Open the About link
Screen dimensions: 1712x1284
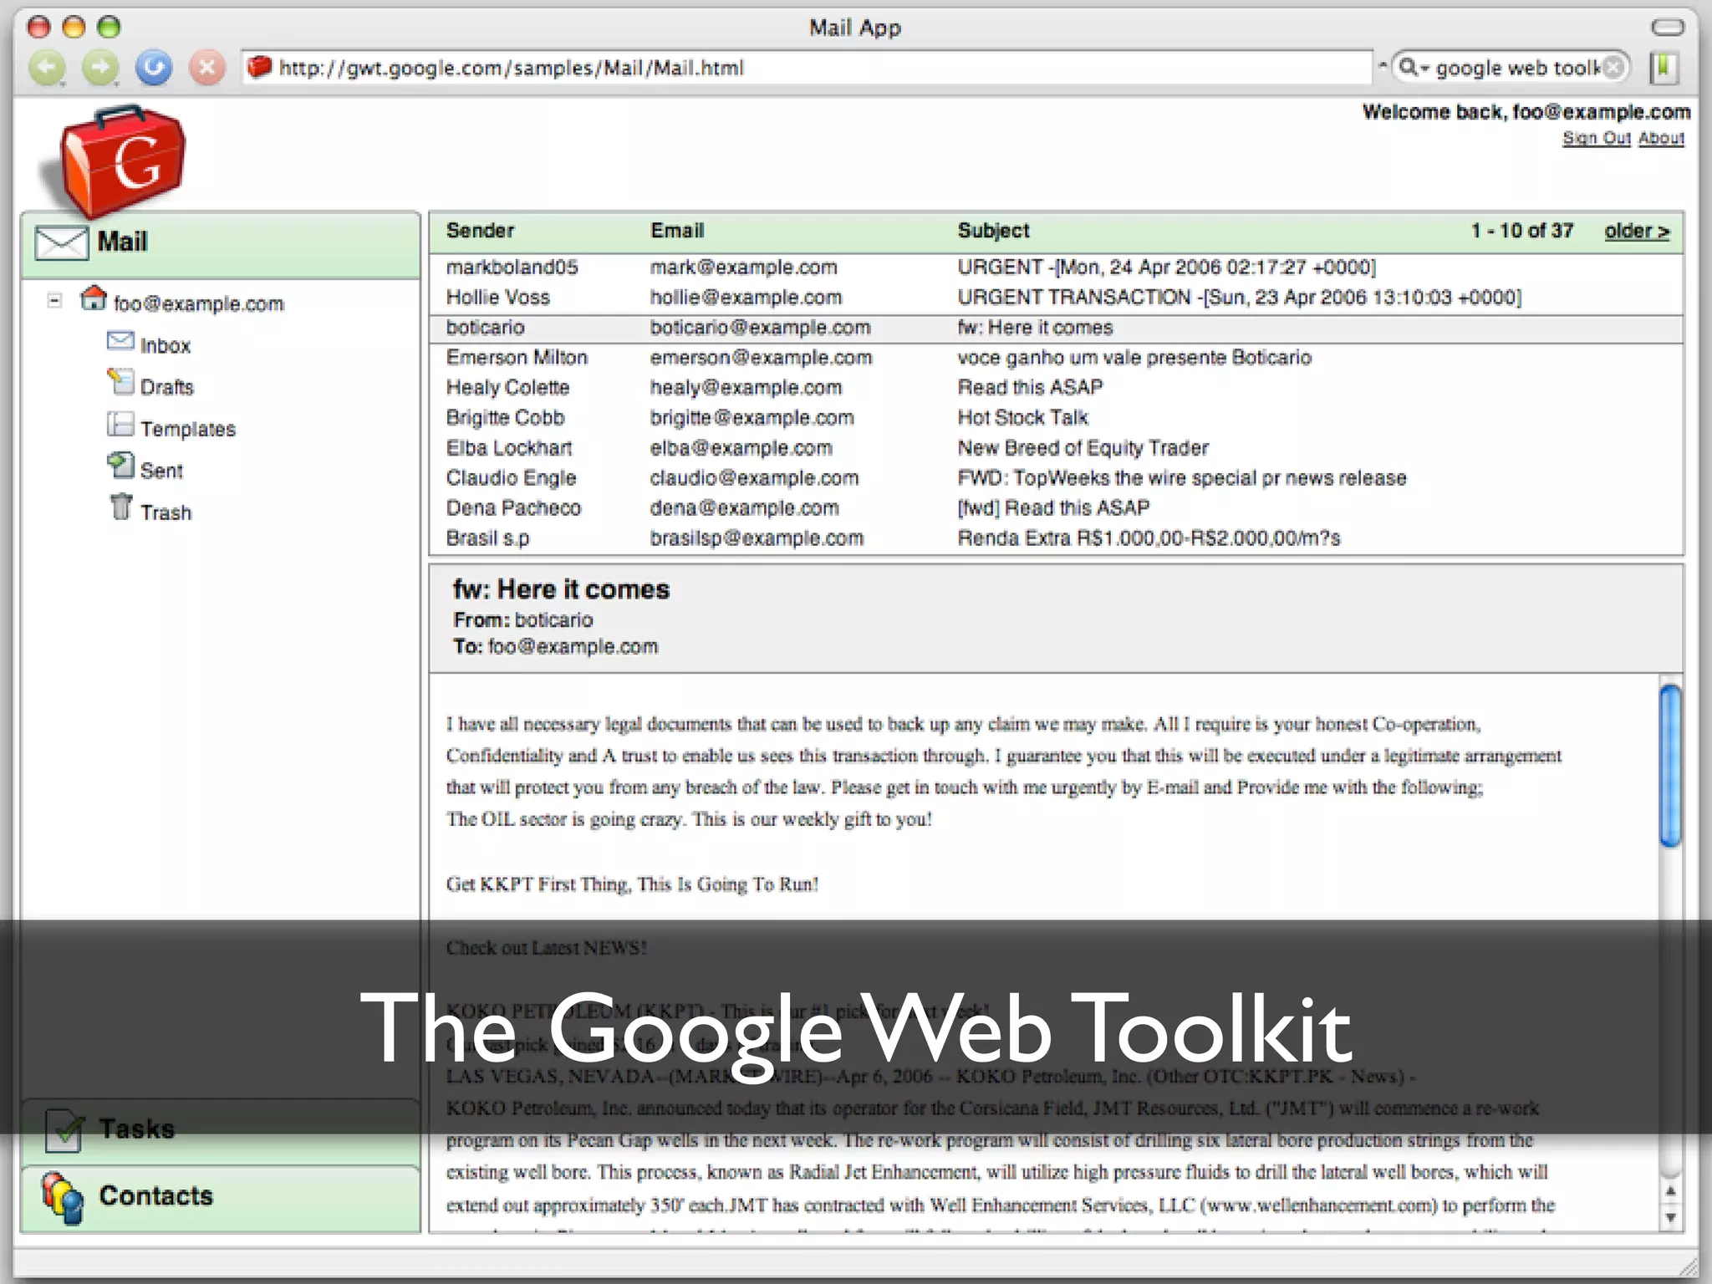[x=1661, y=138]
